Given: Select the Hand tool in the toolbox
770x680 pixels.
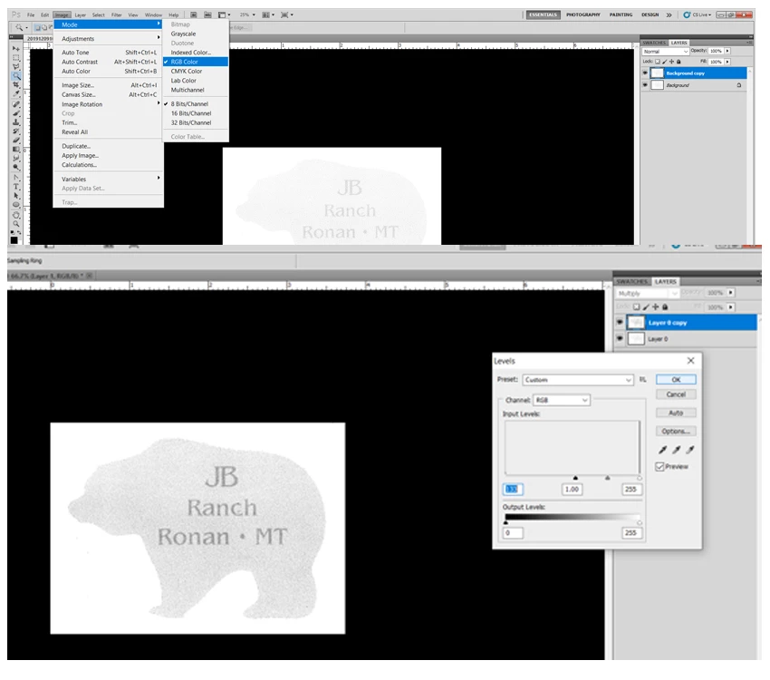Looking at the screenshot, I should click(x=16, y=215).
